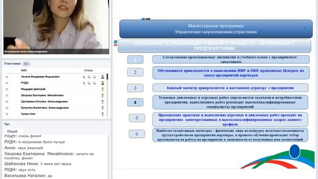Click slide text 'Тематика дипломных и курсовых работ'

[x=230, y=102]
